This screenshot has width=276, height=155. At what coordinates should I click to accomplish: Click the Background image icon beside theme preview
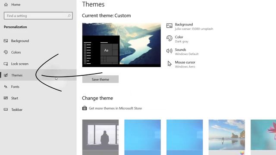click(x=169, y=26)
